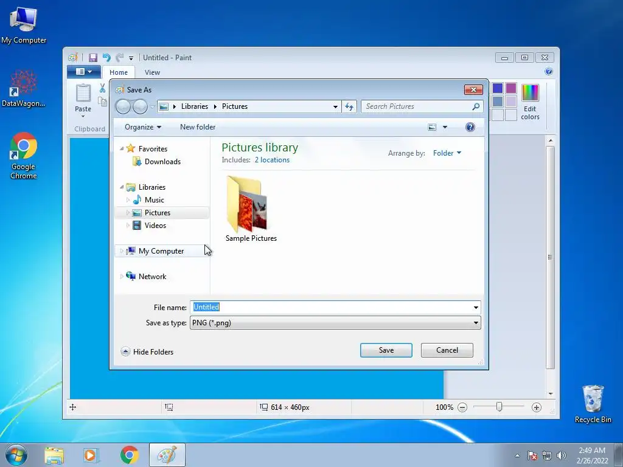The image size is (623, 467).
Task: Expand the Videos library node
Action: 128,225
